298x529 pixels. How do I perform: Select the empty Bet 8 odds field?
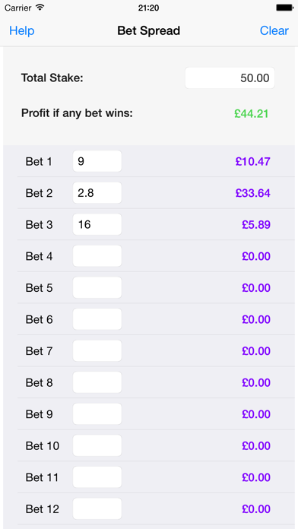click(97, 382)
